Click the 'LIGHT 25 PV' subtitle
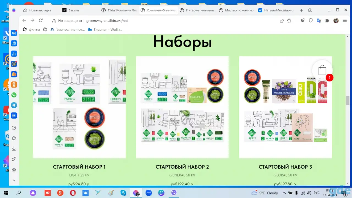Viewport: 352px width, 198px height. 79,175
